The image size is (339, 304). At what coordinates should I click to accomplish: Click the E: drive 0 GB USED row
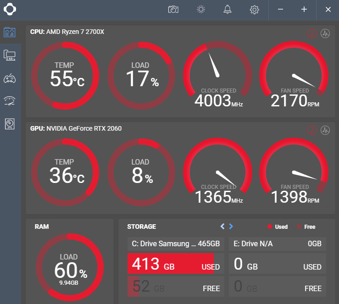(278, 263)
